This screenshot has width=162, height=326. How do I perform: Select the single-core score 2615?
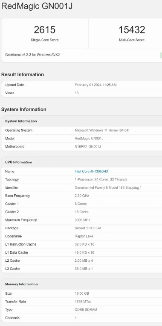point(45,30)
